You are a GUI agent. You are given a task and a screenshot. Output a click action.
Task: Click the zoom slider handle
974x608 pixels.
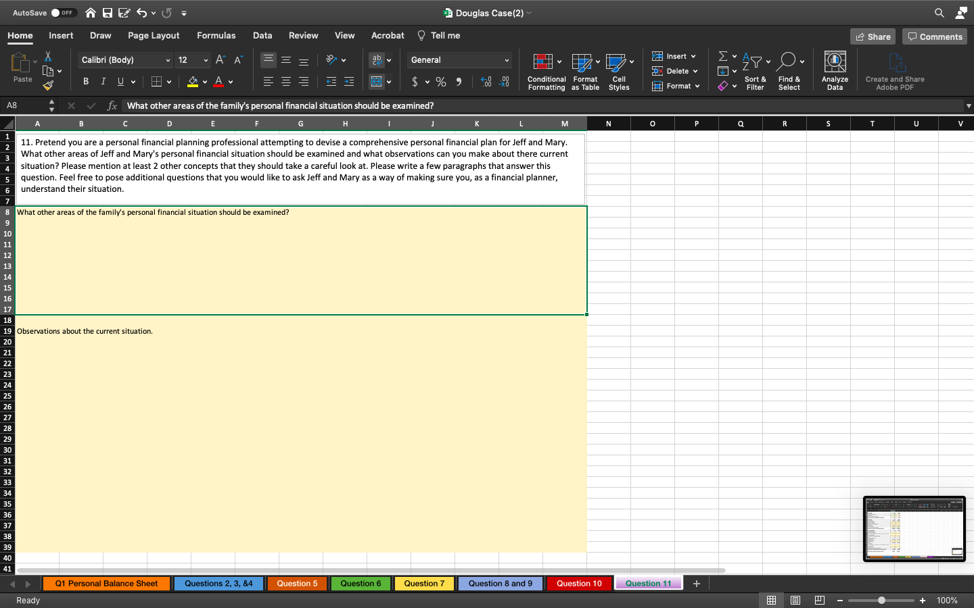[x=881, y=601]
